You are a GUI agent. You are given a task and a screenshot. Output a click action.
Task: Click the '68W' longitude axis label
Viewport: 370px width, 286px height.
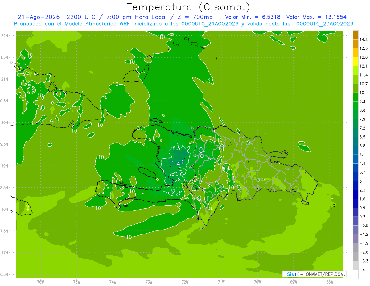330,282
